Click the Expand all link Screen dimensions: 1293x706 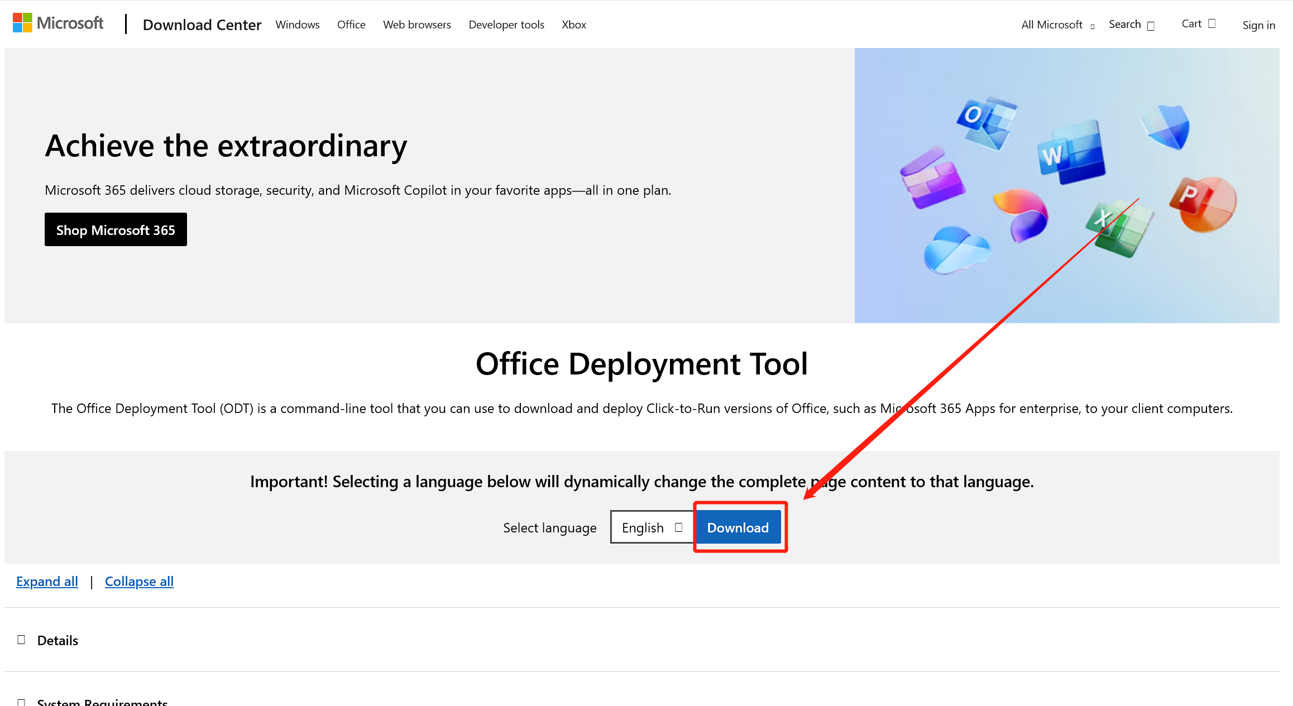[47, 582]
